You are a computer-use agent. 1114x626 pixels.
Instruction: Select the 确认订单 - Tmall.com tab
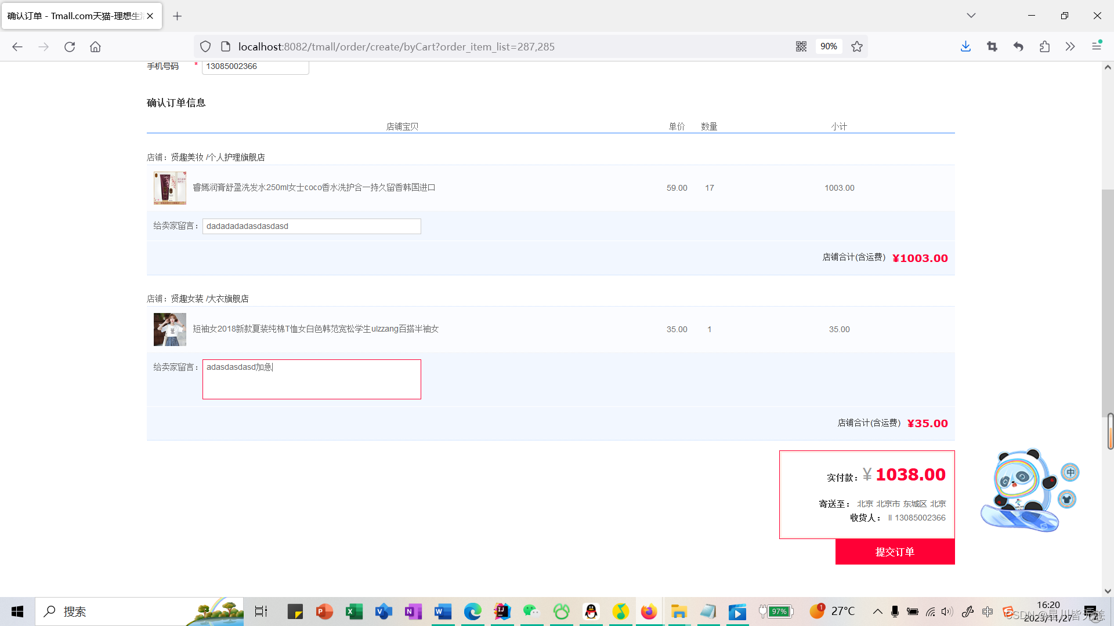82,16
